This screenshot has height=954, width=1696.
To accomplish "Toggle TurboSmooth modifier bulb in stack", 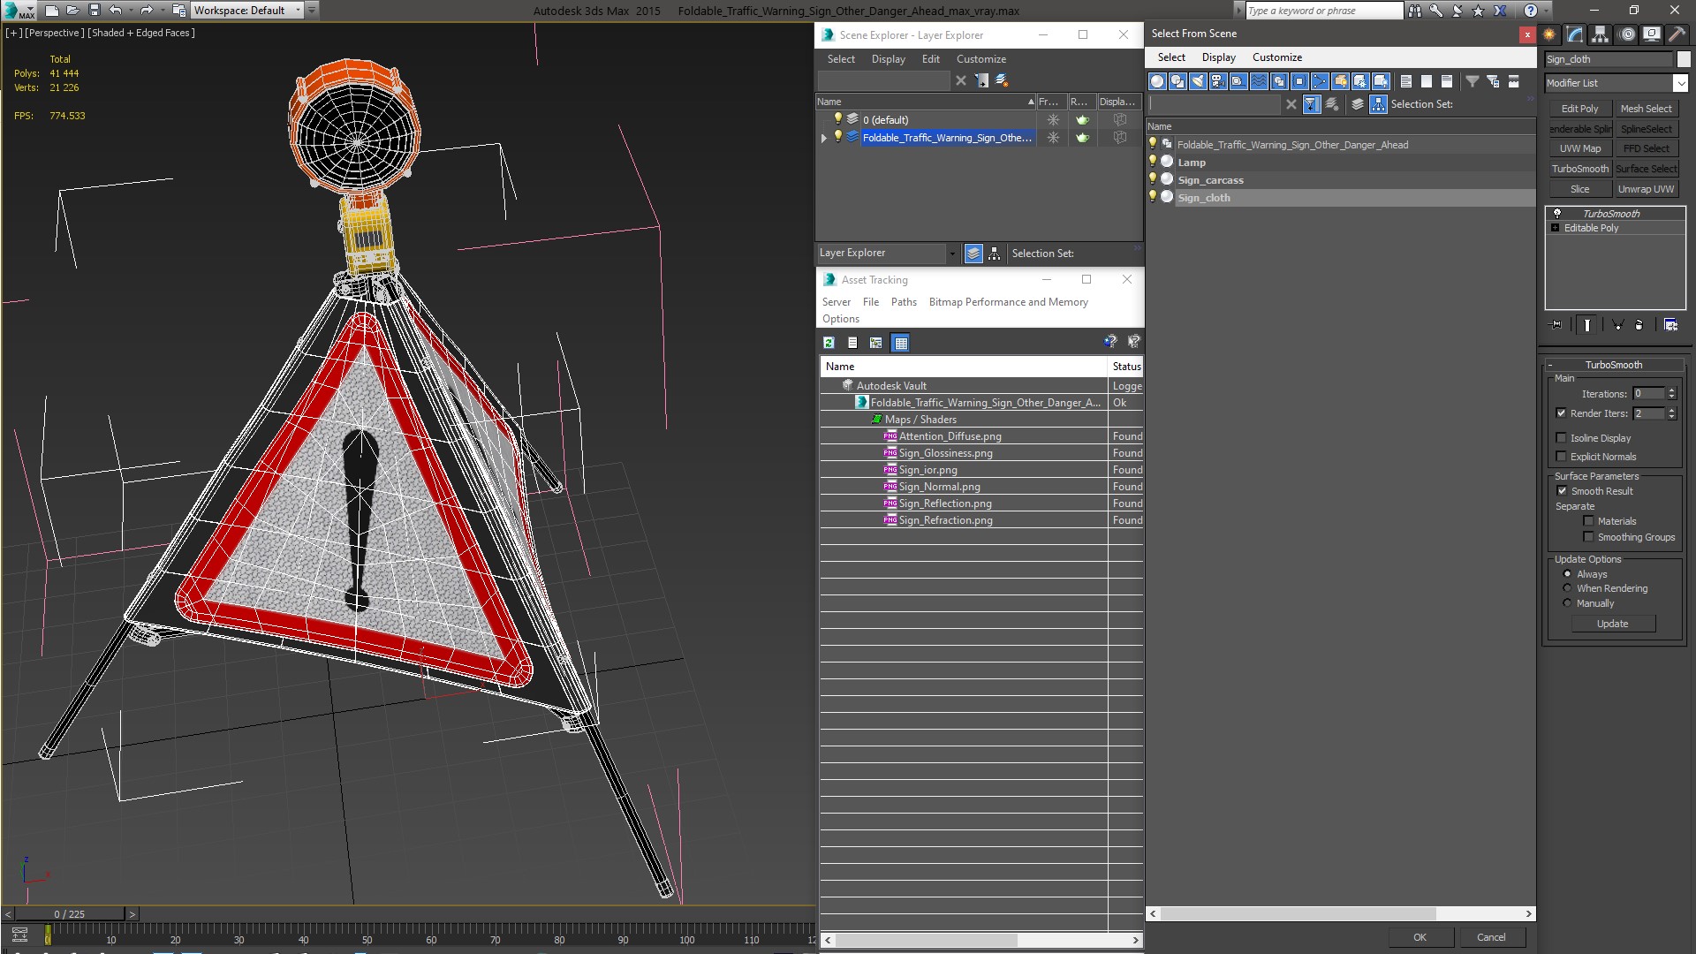I will 1557,214.
